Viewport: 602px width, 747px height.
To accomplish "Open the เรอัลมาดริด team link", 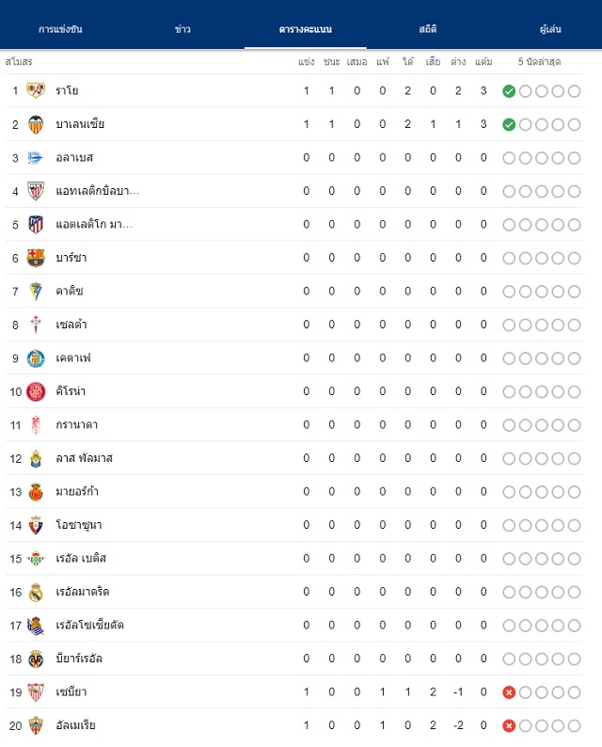I will (83, 592).
